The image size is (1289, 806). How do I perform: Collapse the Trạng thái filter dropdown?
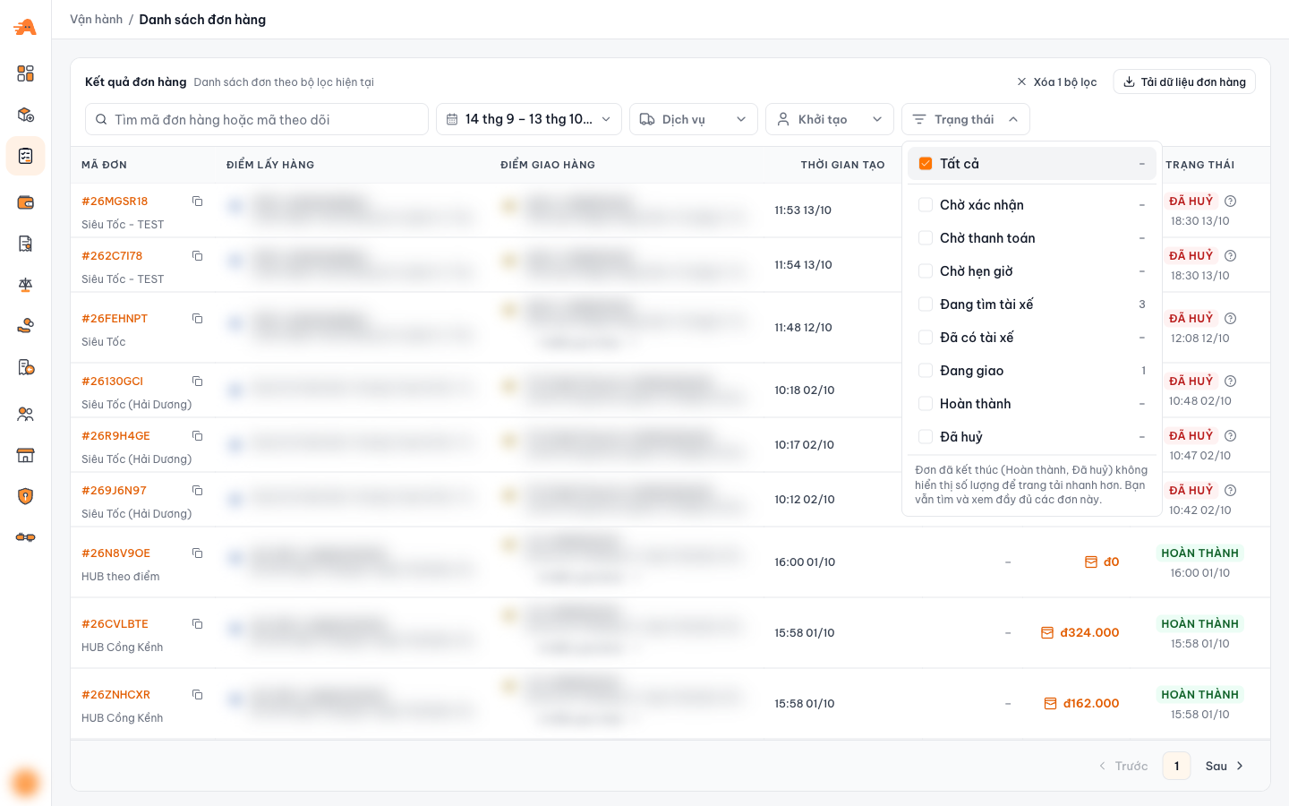pos(966,119)
